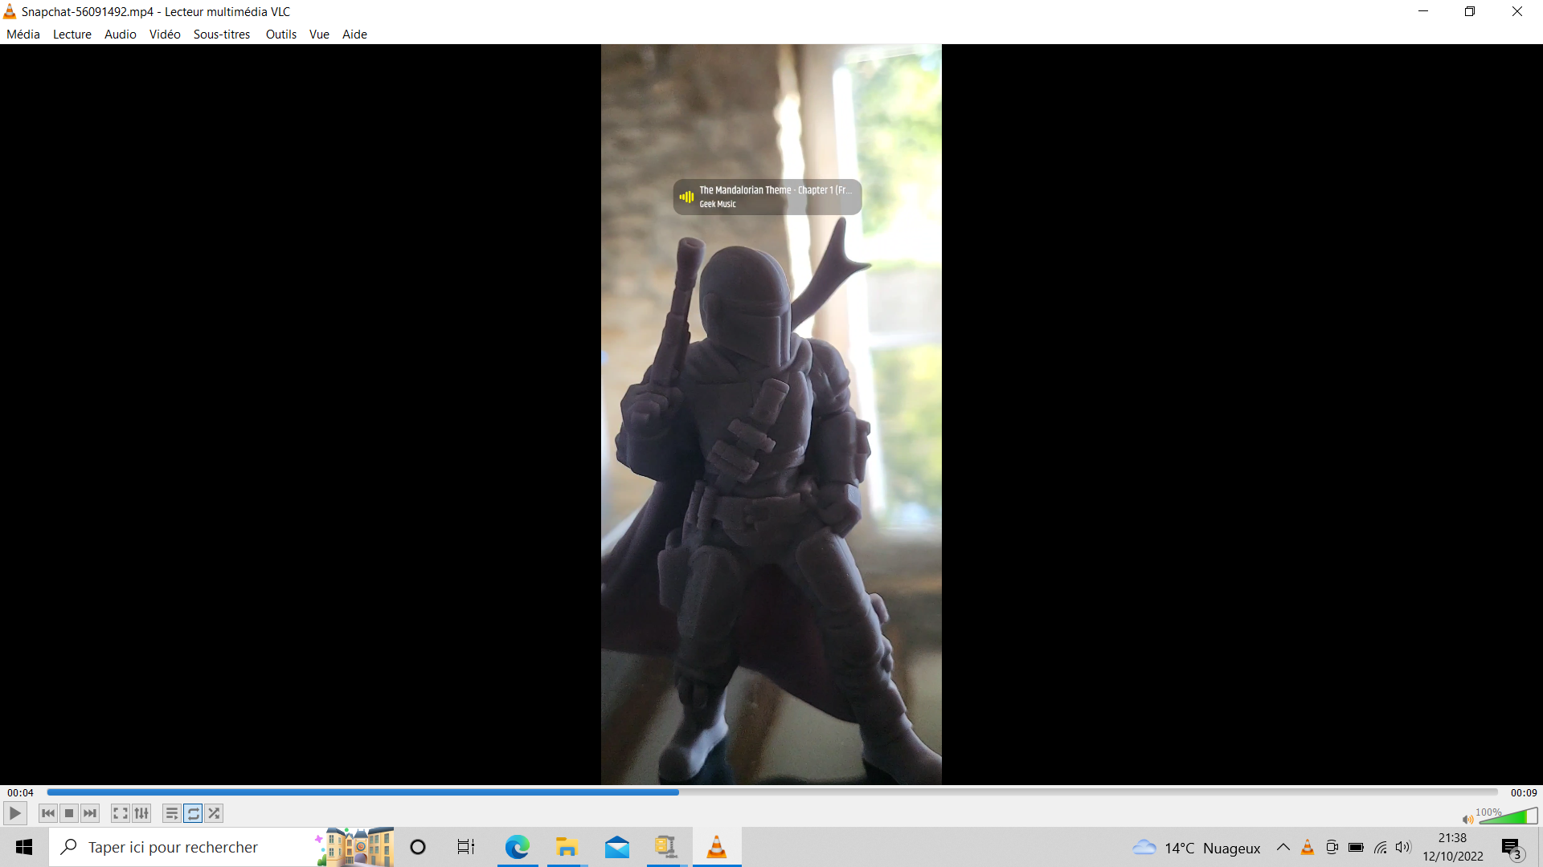The image size is (1543, 867).
Task: Open the Audio menu
Action: (121, 34)
